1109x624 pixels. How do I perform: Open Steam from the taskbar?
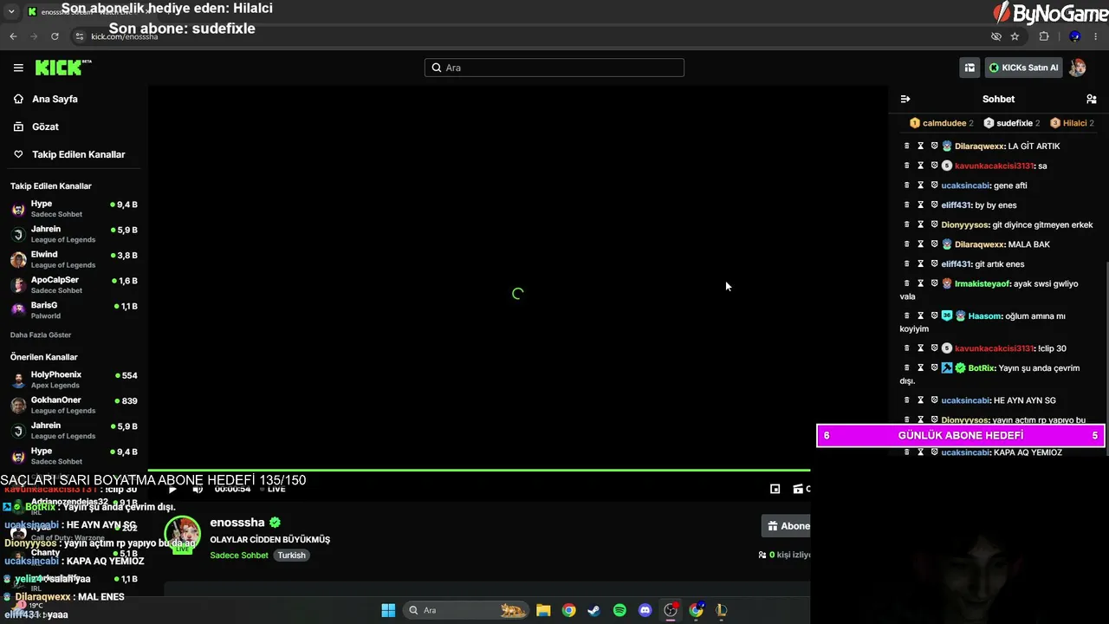coord(593,610)
